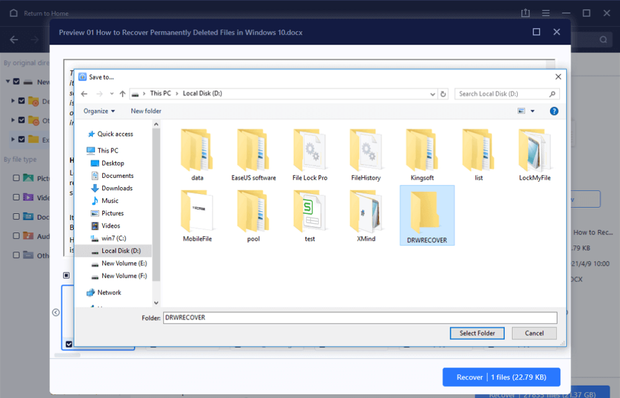This screenshot has height=398, width=620.
Task: Select the FileHistory folder
Action: coord(366,155)
